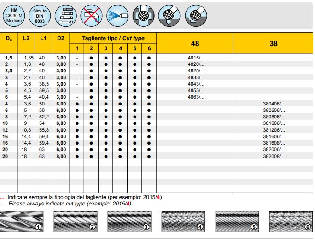Click the Tagliente tipo / Cut type header
This screenshot has height=240, width=315.
tap(113, 38)
